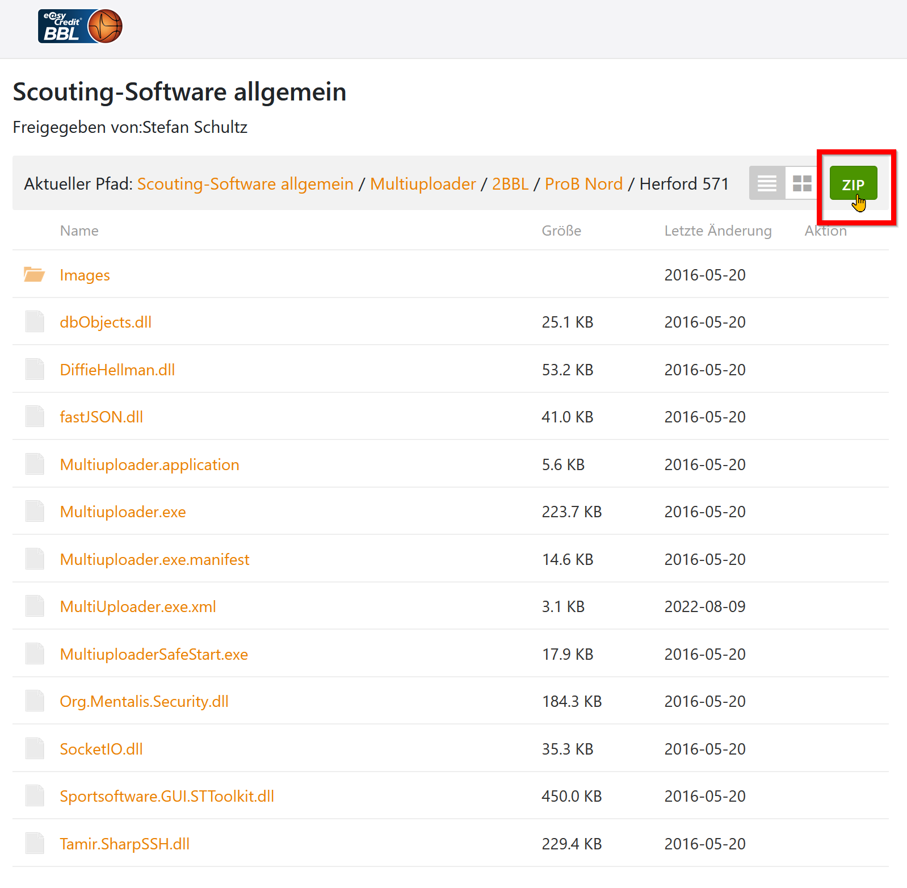Open Sportsoftware.GUI.STToolkit.dll link
The height and width of the screenshot is (888, 907).
(x=167, y=797)
